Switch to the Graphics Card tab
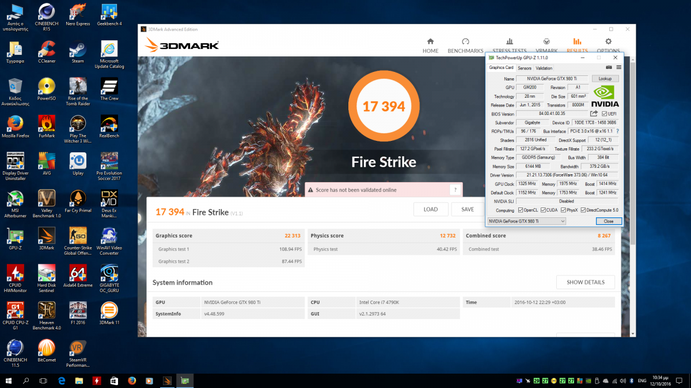Screen dimensions: 691x388 pos(501,68)
